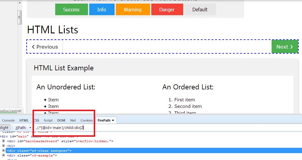Expand the mainLeaderboard div node

pyautogui.click(x=4, y=141)
